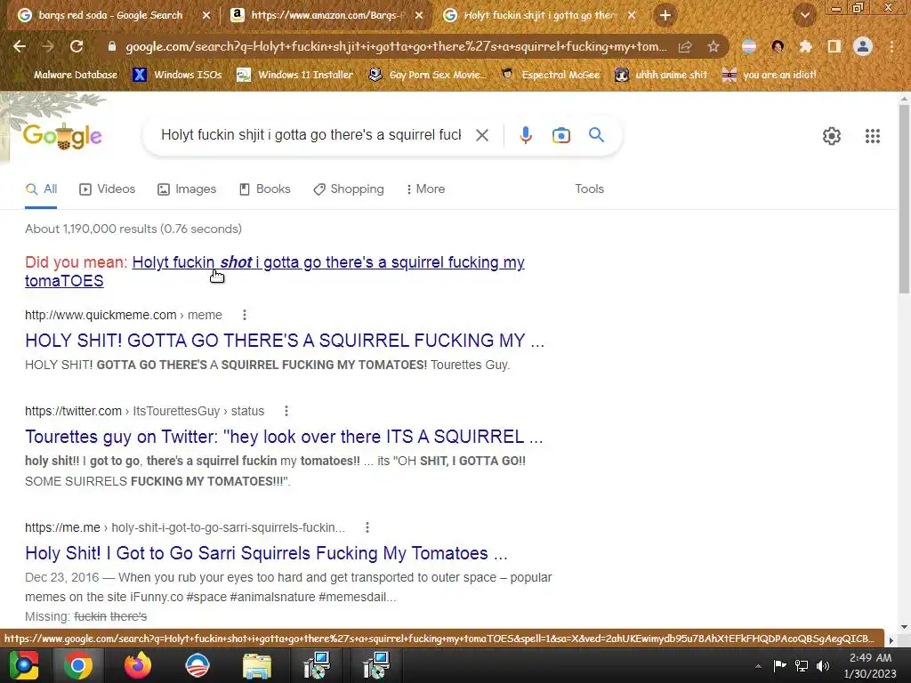Show hidden tray icons arrow

click(758, 666)
